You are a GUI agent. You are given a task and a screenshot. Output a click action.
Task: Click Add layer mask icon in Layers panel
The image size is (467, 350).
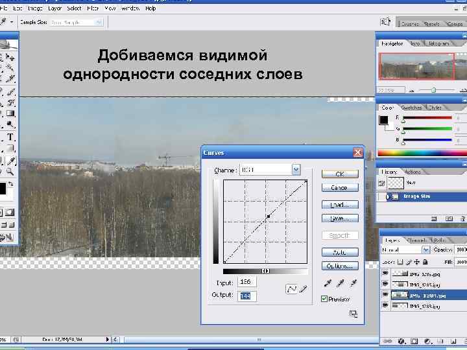[414, 341]
